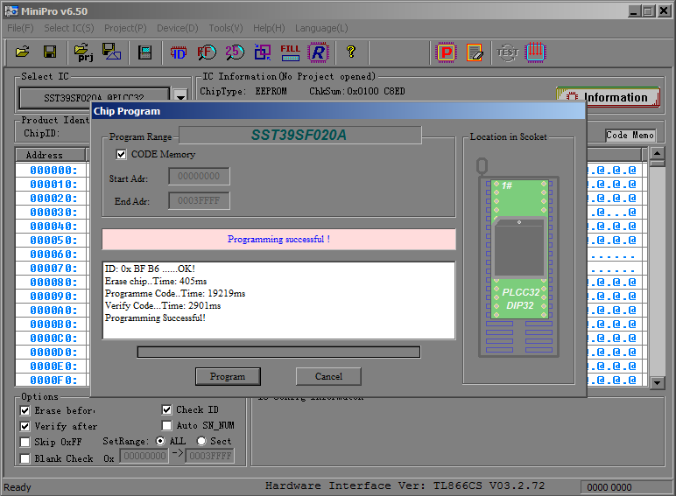Image resolution: width=676 pixels, height=496 pixels.
Task: Open the Tools(V) menu
Action: click(226, 28)
